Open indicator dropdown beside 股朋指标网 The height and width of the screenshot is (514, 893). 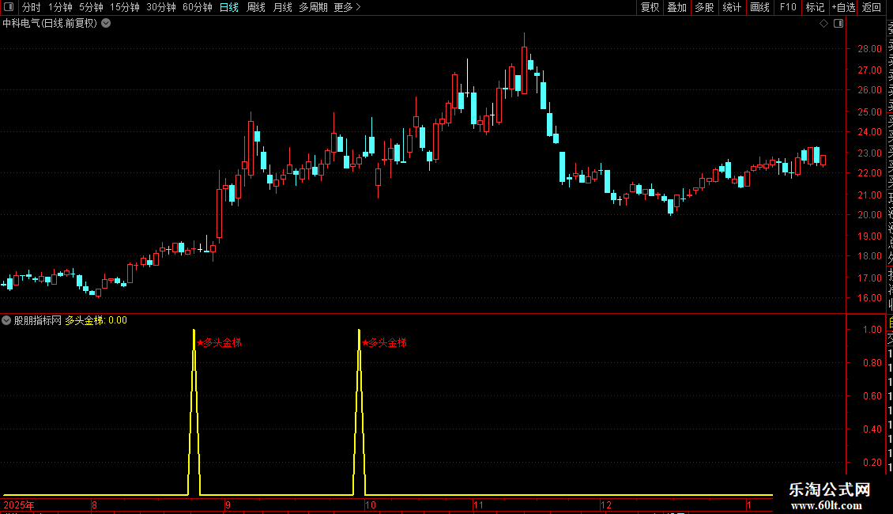coord(6,320)
